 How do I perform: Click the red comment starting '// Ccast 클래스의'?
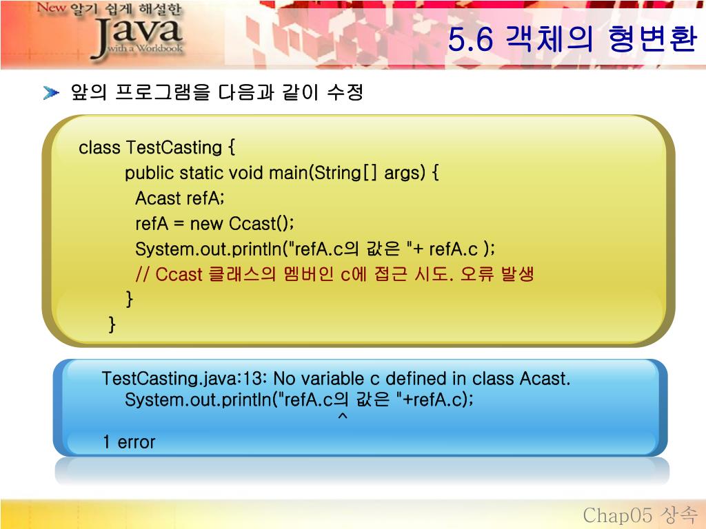(334, 274)
